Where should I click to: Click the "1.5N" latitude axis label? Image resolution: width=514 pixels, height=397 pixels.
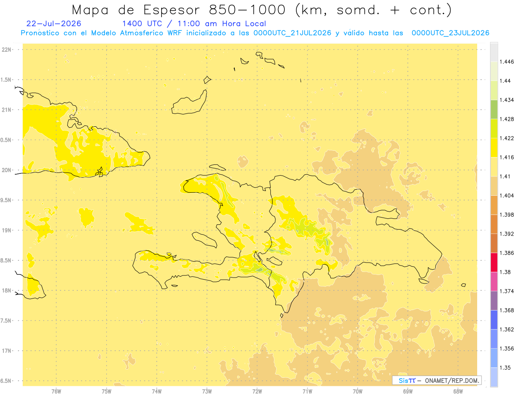(x=6, y=80)
